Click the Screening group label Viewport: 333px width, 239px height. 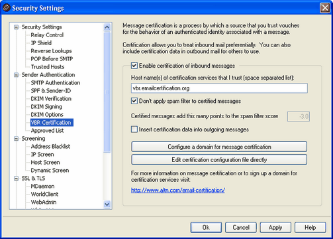pos(33,139)
